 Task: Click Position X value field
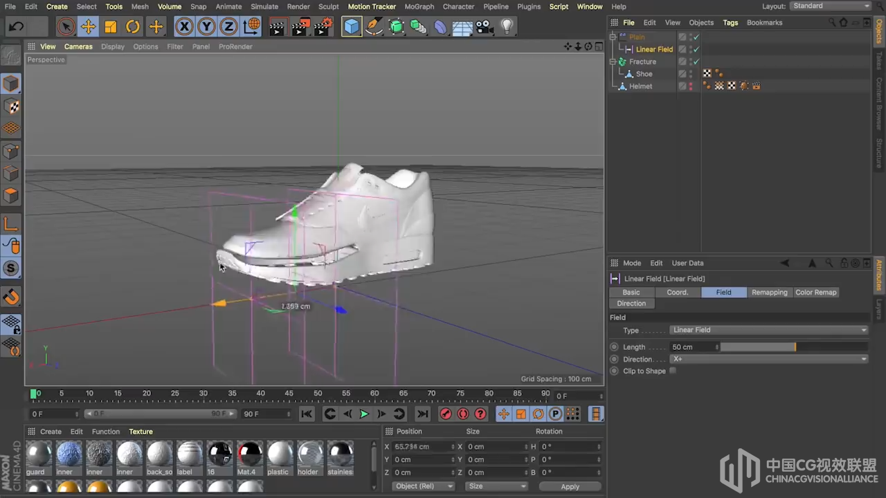(x=422, y=447)
